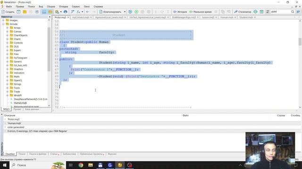Open the Поиск menu
This screenshot has width=302, height=169.
pyautogui.click(x=32, y=7)
